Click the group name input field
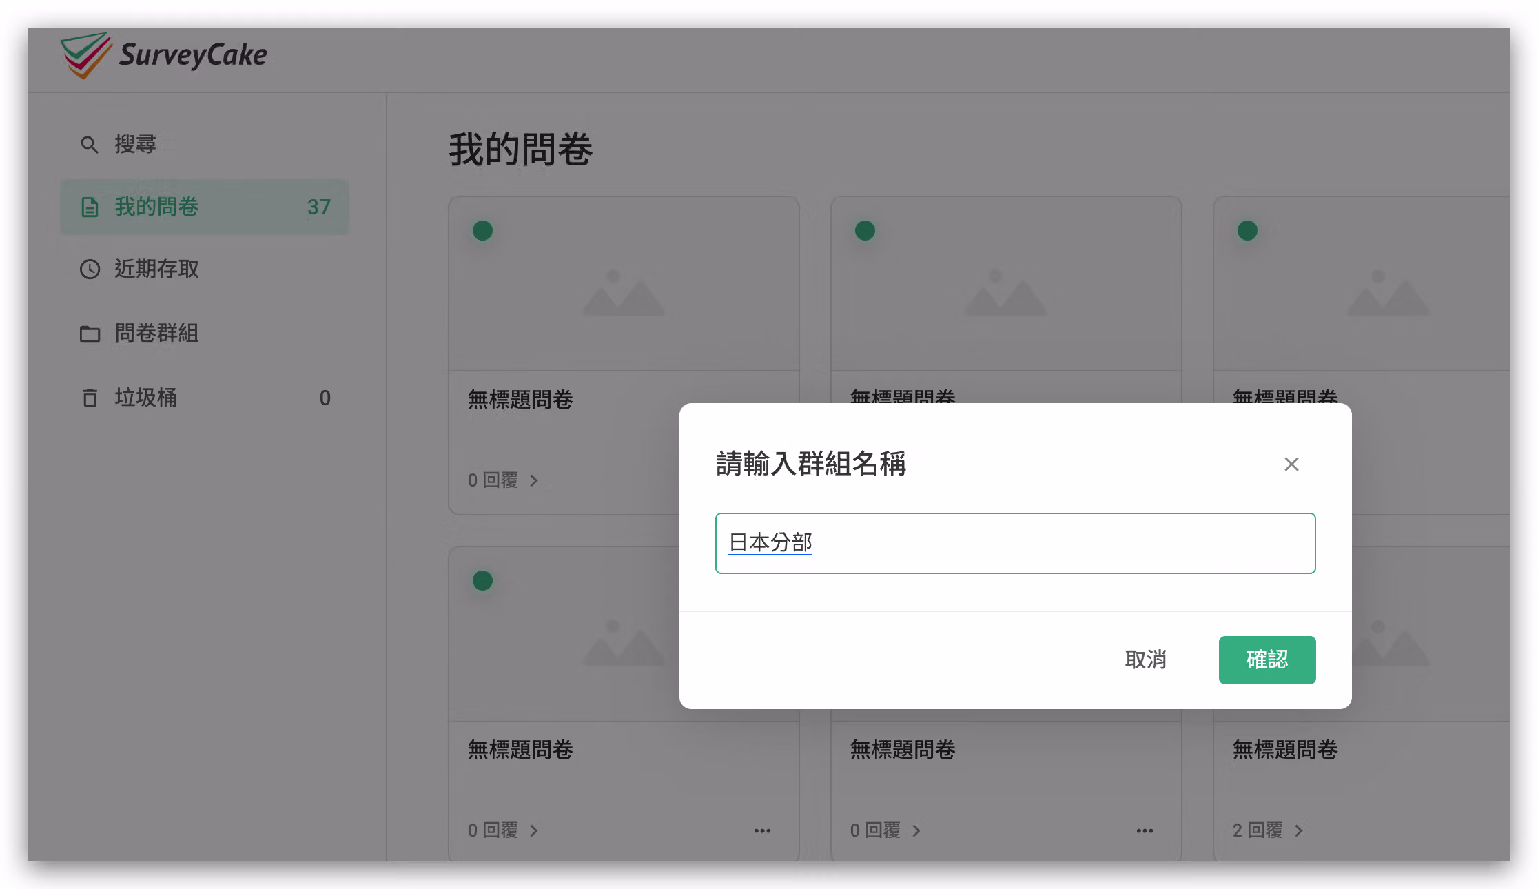The image size is (1538, 889). (1015, 543)
